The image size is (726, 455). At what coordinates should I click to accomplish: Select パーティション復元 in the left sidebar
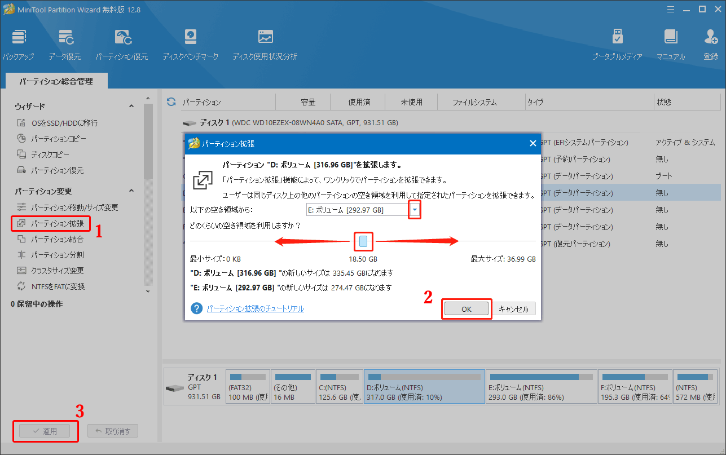(51, 170)
